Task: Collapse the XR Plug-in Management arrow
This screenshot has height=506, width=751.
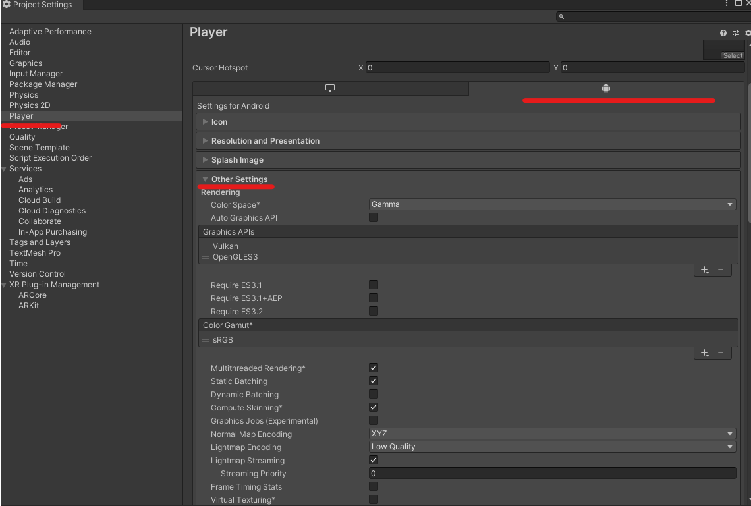Action: pos(4,285)
